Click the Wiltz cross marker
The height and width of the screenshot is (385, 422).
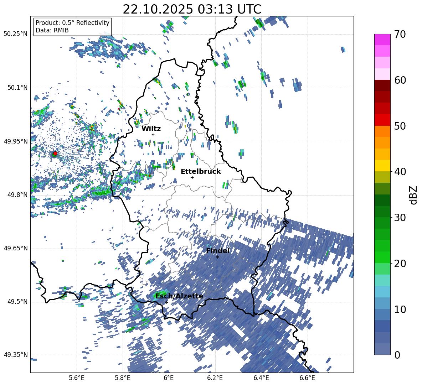[x=153, y=135]
